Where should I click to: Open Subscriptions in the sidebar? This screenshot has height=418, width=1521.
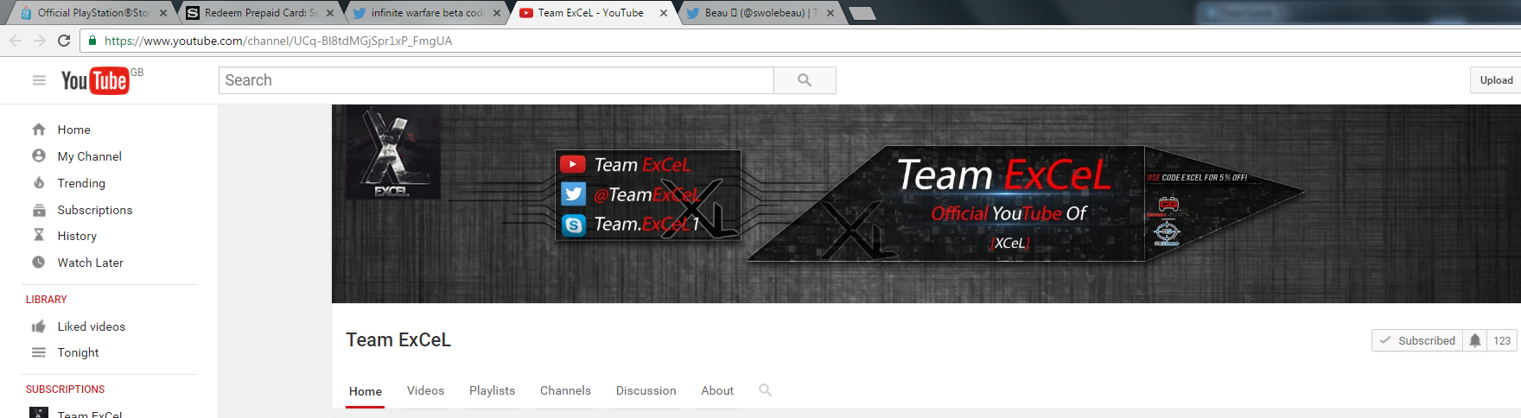pos(95,210)
